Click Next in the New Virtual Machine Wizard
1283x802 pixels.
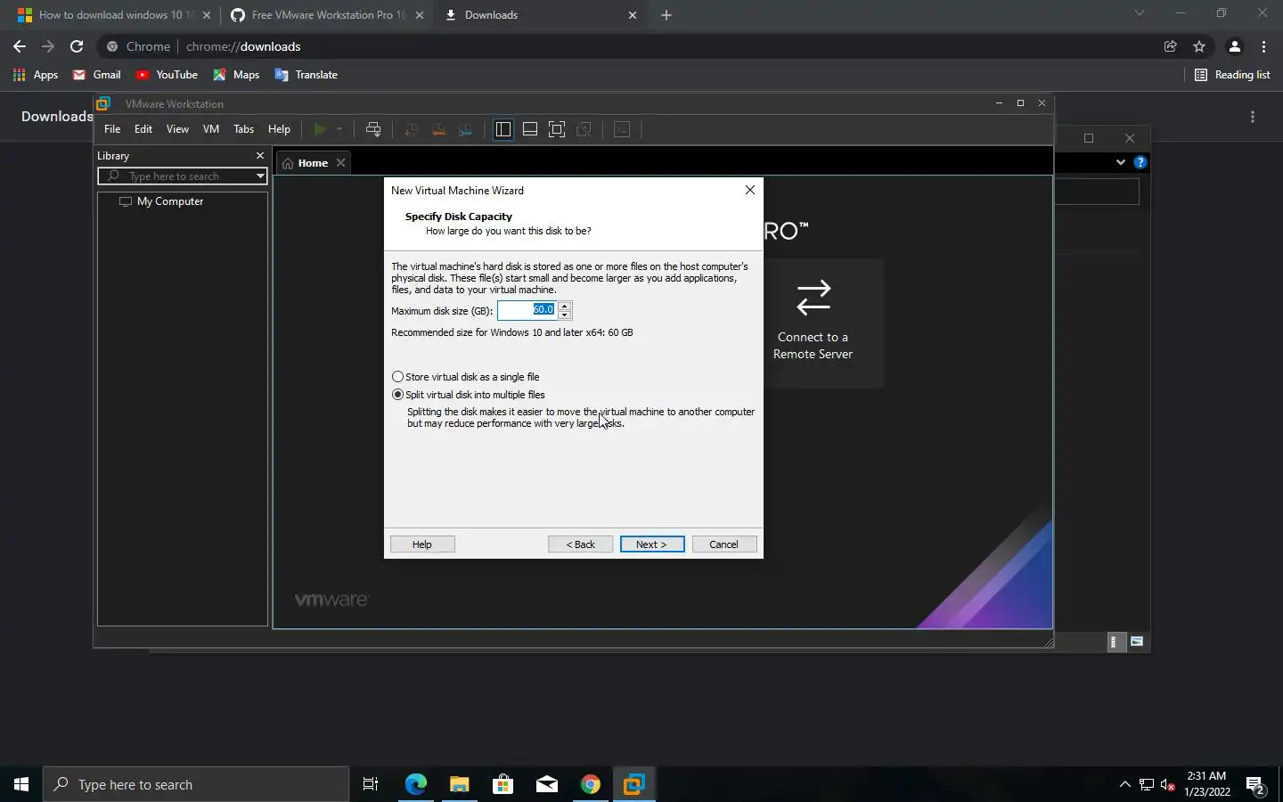(x=652, y=544)
